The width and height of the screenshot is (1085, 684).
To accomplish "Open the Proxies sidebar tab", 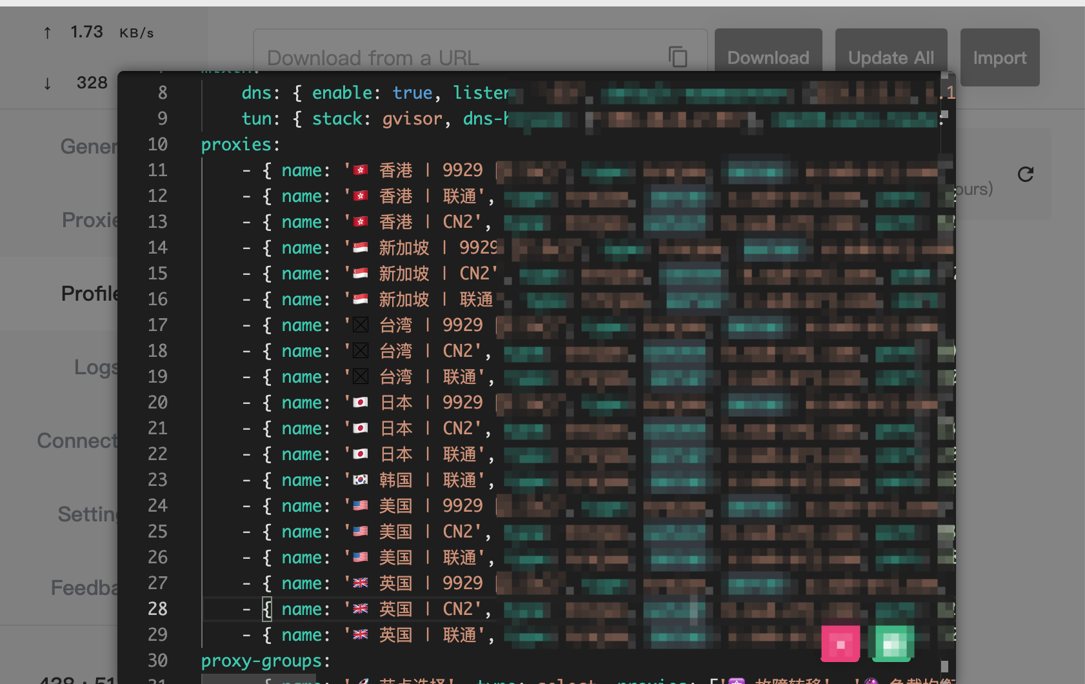I will (90, 220).
